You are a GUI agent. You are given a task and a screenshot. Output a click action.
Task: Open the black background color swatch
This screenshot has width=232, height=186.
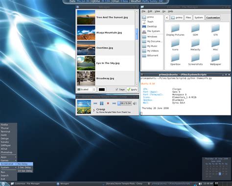click(102, 89)
